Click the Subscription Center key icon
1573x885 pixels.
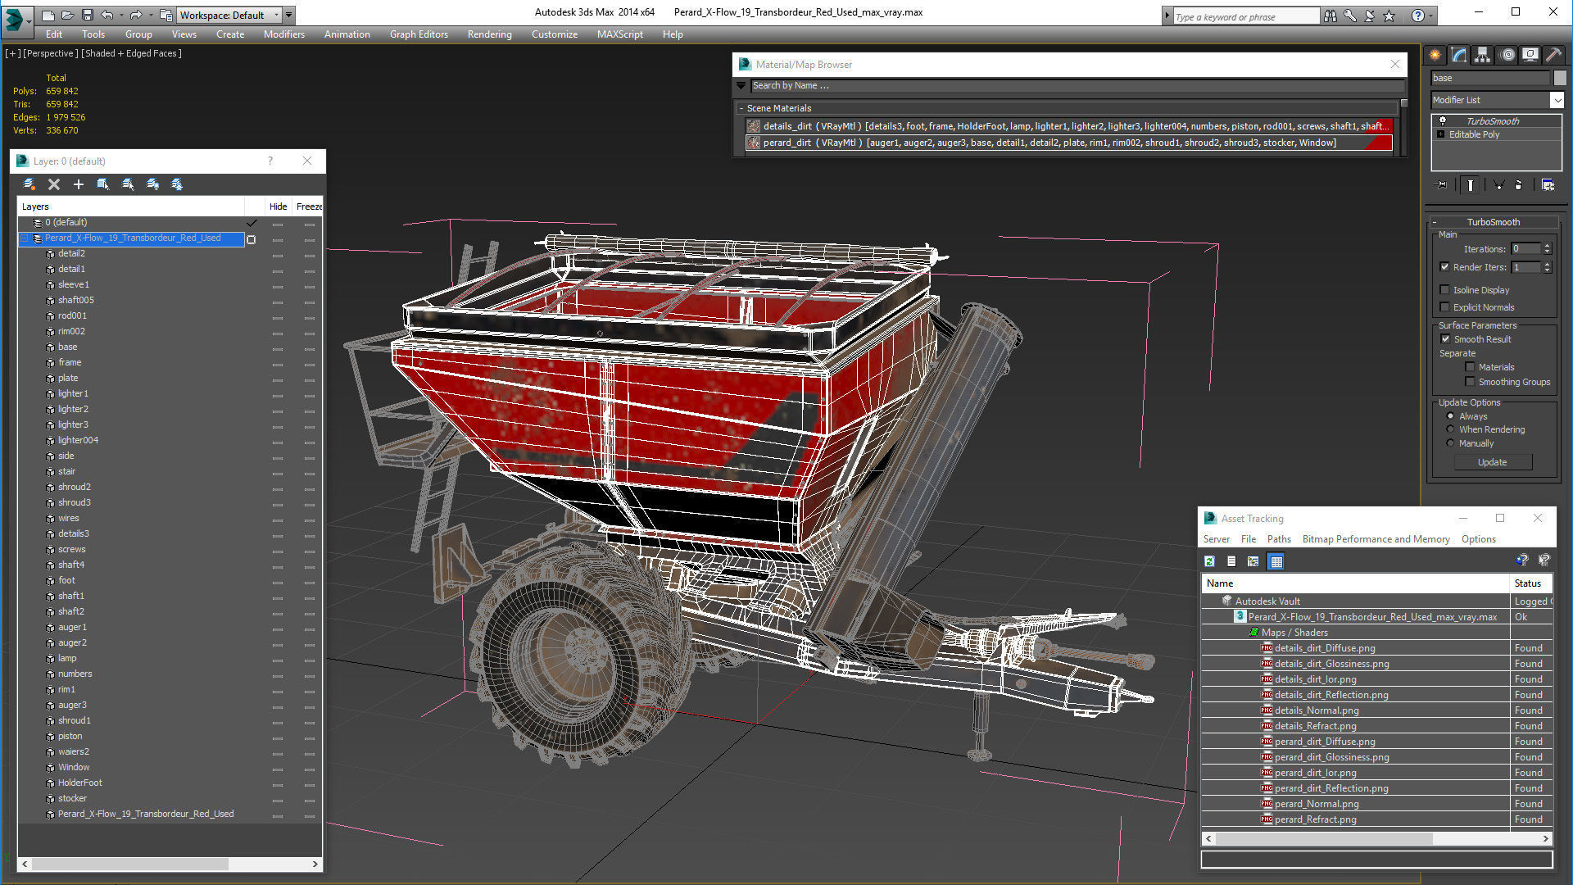tap(1349, 16)
